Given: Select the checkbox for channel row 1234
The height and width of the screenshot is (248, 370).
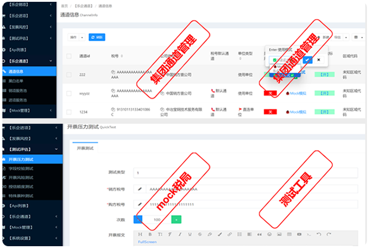Looking at the screenshot, I should pyautogui.click(x=69, y=112).
